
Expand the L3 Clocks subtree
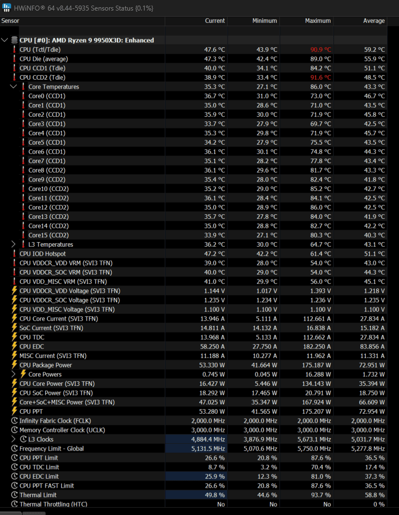point(13,439)
